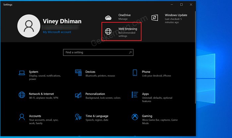This screenshot has width=232, height=138.
Task: Select the Accounts person icon
Action: (x=22, y=117)
